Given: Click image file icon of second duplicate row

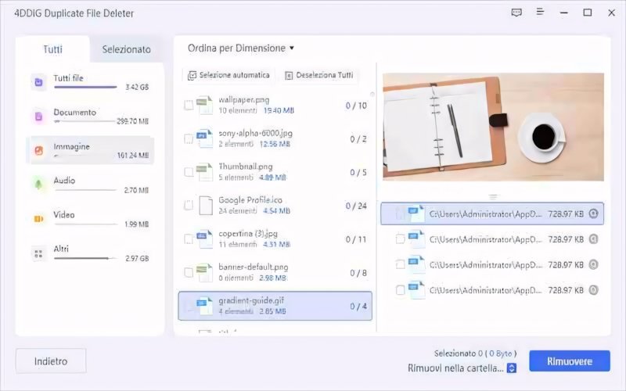Looking at the screenshot, I should coord(416,239).
